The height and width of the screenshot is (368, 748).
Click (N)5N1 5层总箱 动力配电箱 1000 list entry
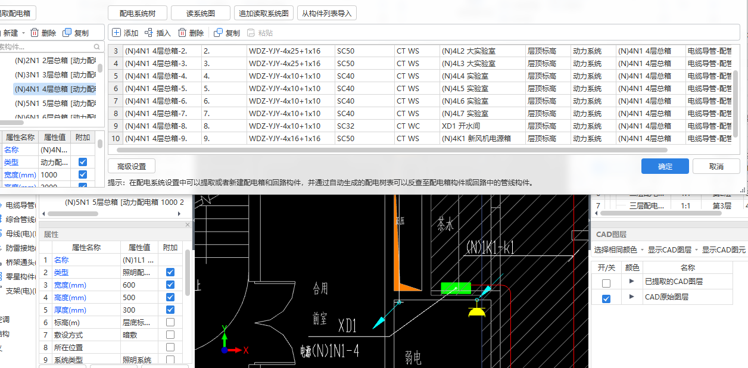click(x=124, y=202)
